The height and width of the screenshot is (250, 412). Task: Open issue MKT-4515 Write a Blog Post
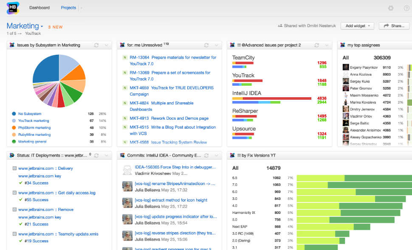[172, 130]
